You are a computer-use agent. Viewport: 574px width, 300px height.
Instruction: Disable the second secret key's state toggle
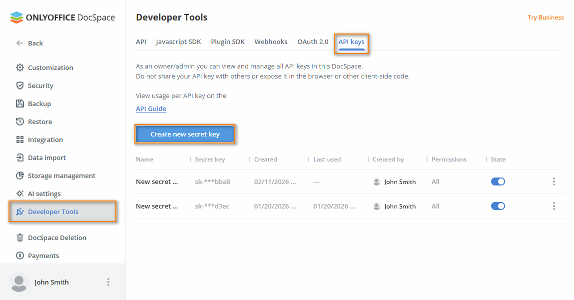pos(498,205)
